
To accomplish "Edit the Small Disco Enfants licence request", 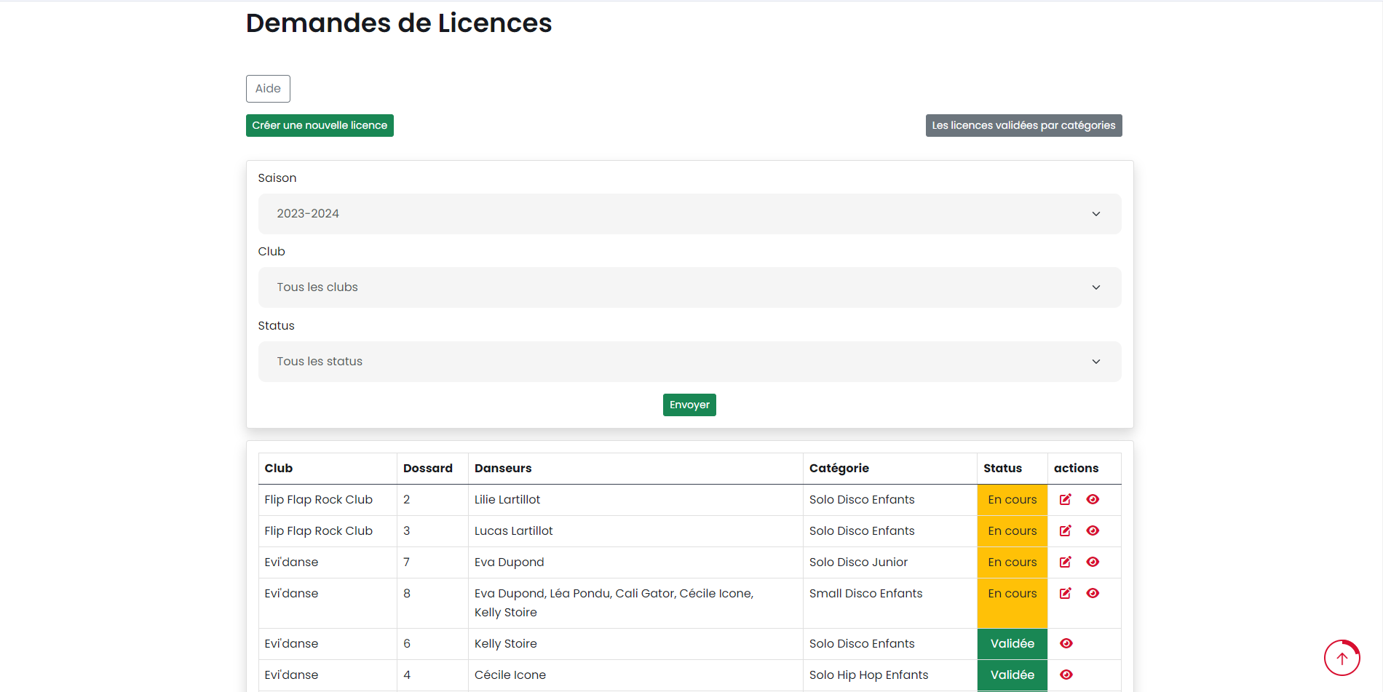I will pos(1065,593).
